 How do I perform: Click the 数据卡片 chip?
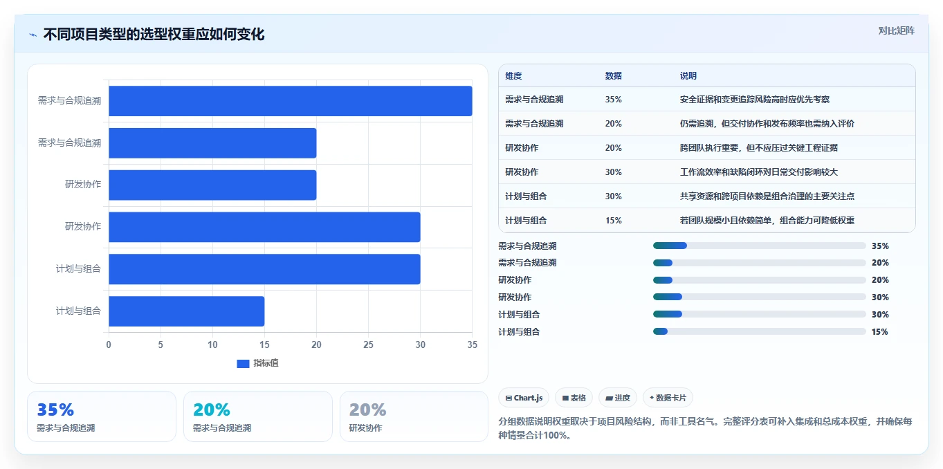point(668,398)
